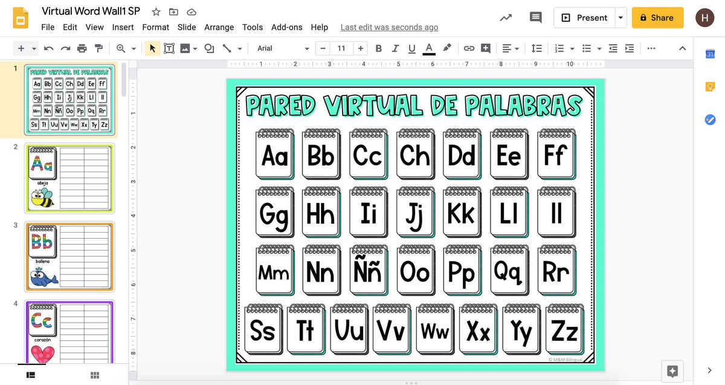
Task: Toggle underline formatting
Action: pos(412,48)
